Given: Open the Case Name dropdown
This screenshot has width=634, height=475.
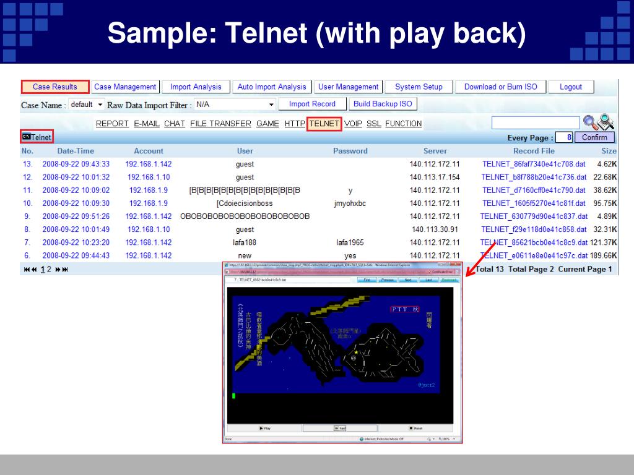Looking at the screenshot, I should [87, 105].
